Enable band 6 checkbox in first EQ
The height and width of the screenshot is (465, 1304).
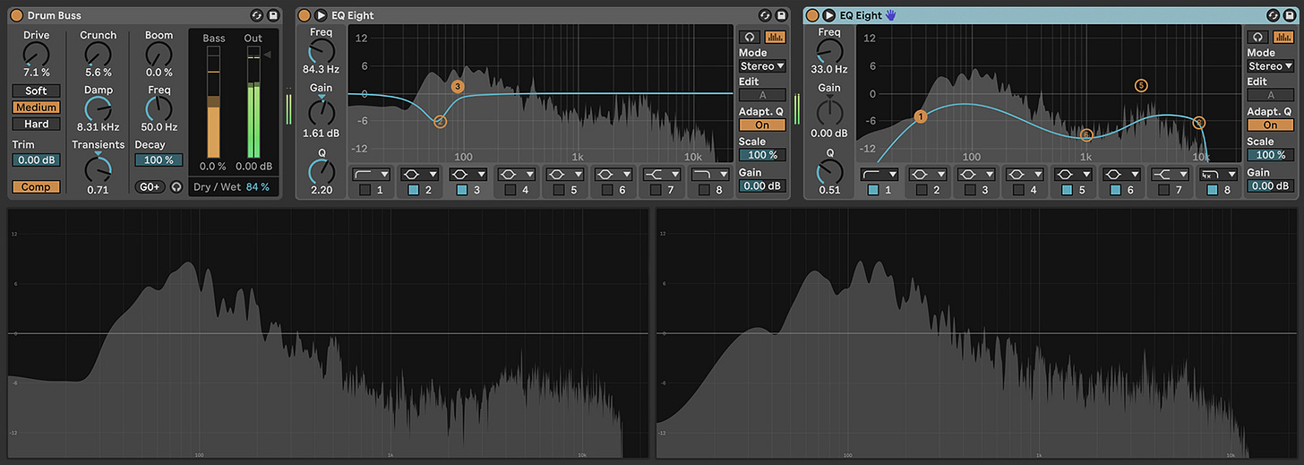tap(606, 190)
